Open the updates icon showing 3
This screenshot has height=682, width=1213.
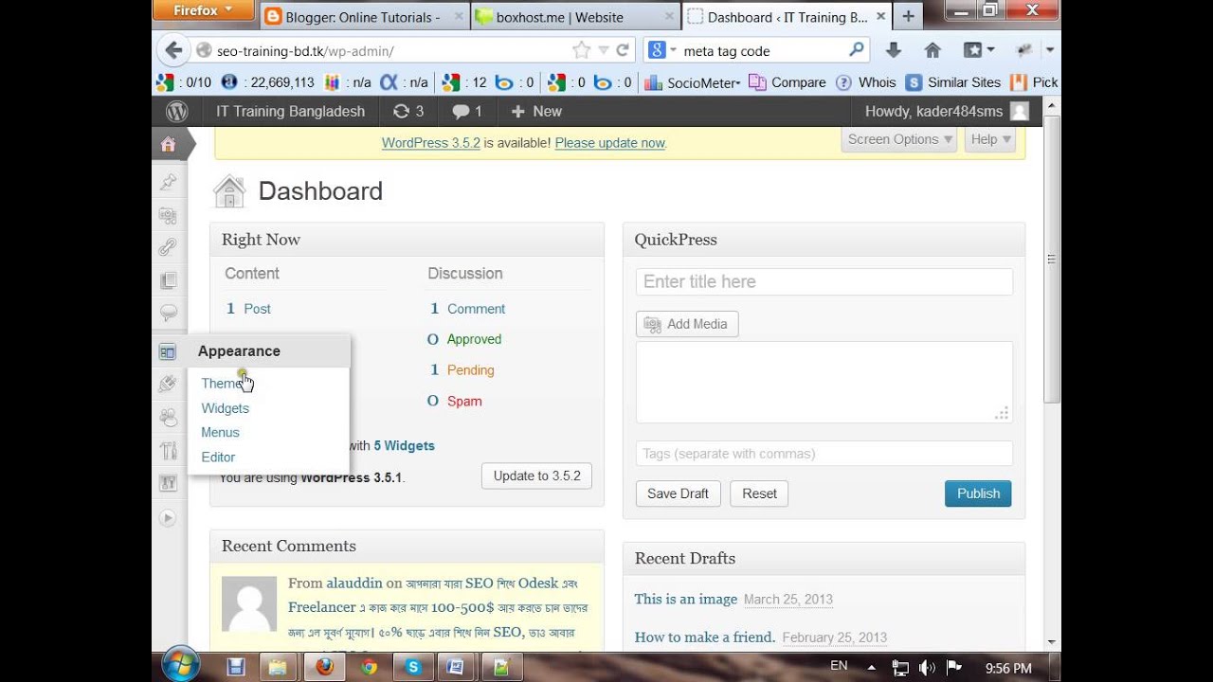click(407, 111)
